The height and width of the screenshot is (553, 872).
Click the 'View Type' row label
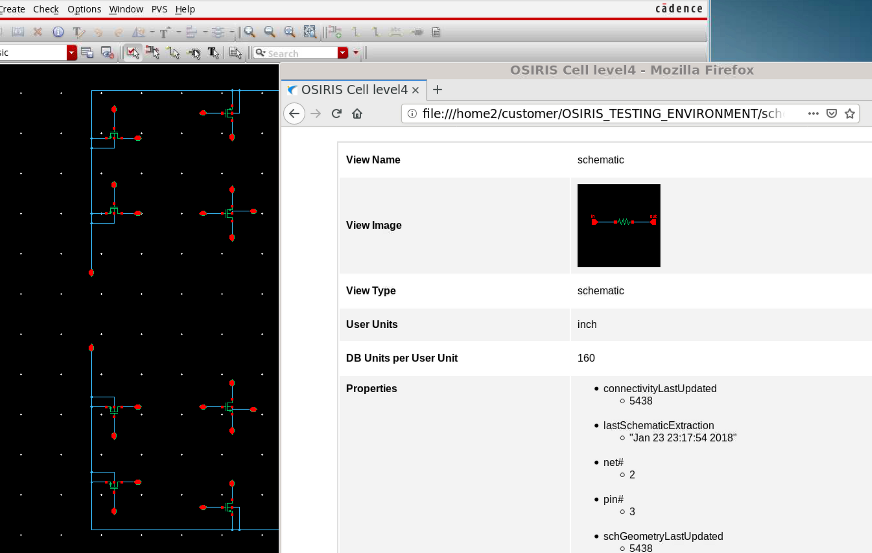371,291
